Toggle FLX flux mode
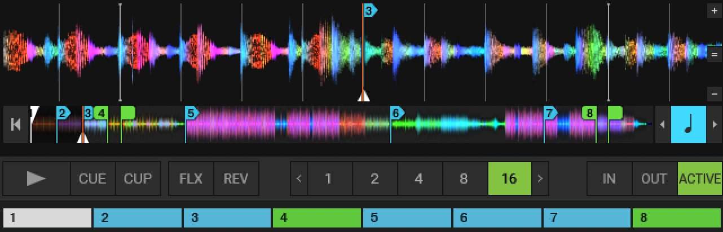The height and width of the screenshot is (232, 723). click(x=191, y=179)
